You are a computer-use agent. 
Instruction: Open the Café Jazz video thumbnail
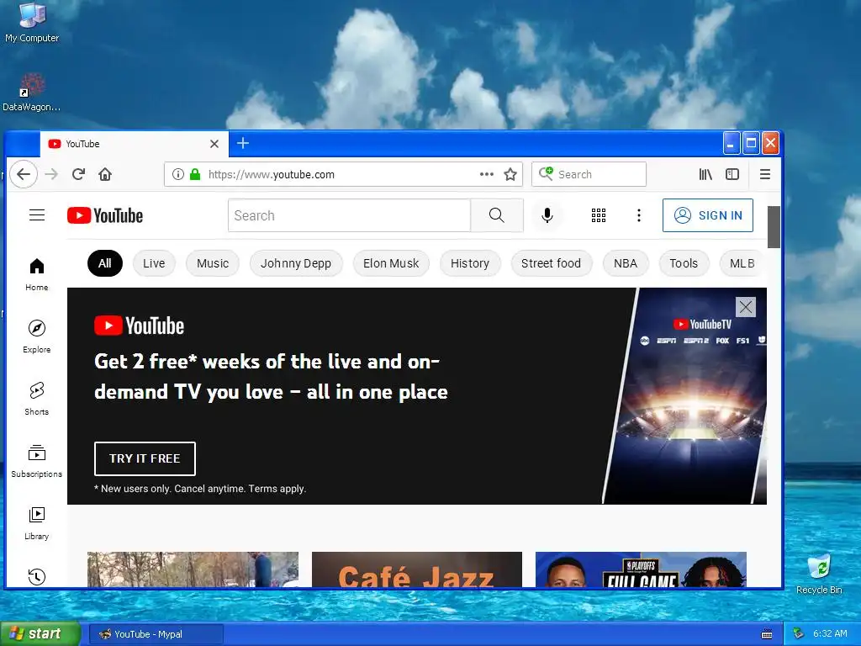point(417,569)
